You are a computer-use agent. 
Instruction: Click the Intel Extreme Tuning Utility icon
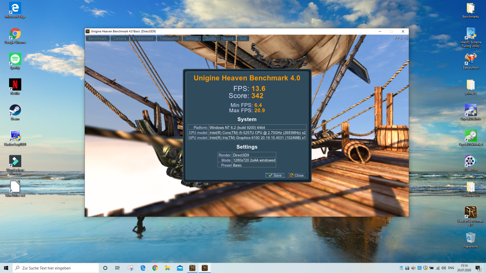pyautogui.click(x=470, y=34)
